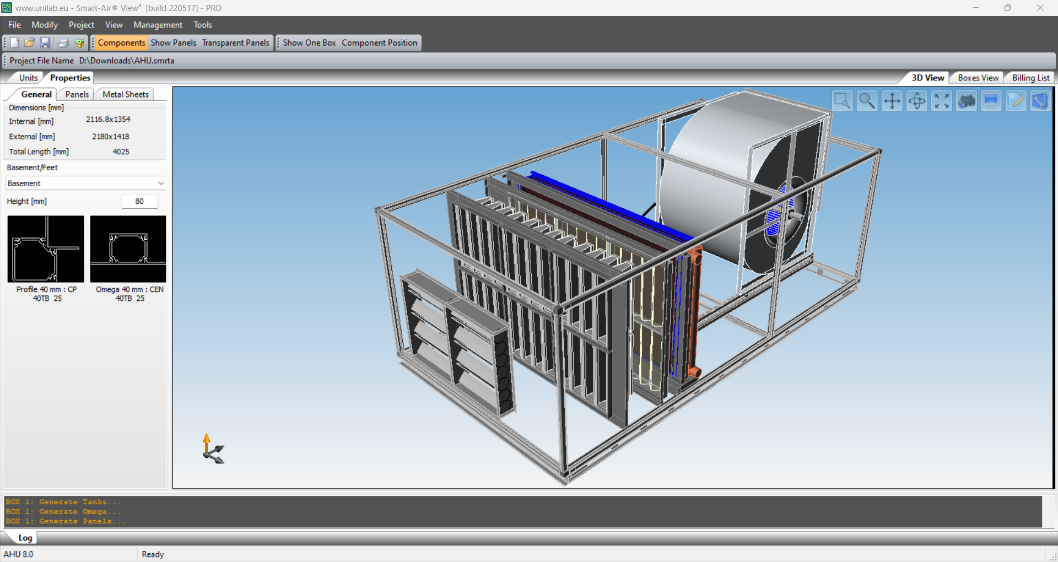Image resolution: width=1058 pixels, height=562 pixels.
Task: Create a new project file
Action: point(13,42)
